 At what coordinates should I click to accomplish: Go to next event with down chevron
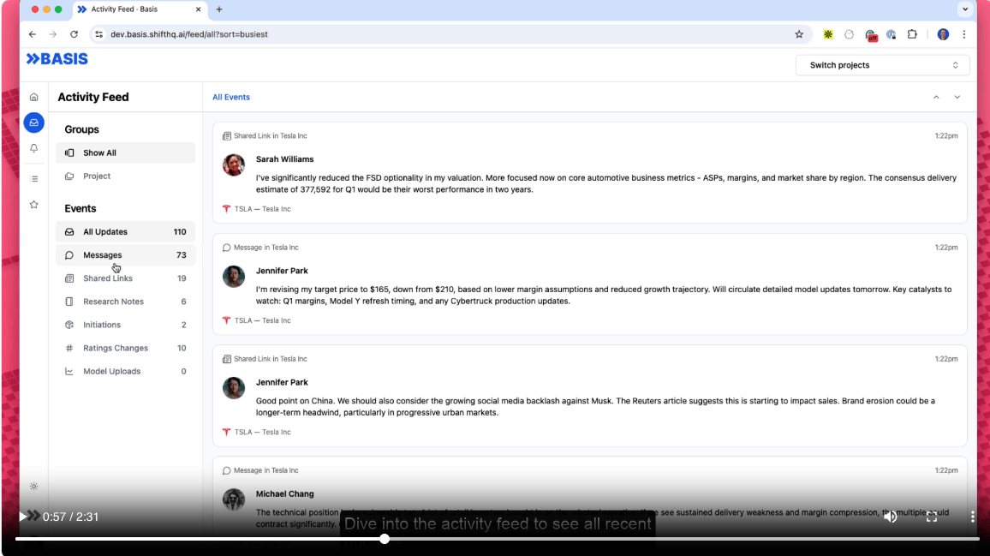click(x=957, y=98)
